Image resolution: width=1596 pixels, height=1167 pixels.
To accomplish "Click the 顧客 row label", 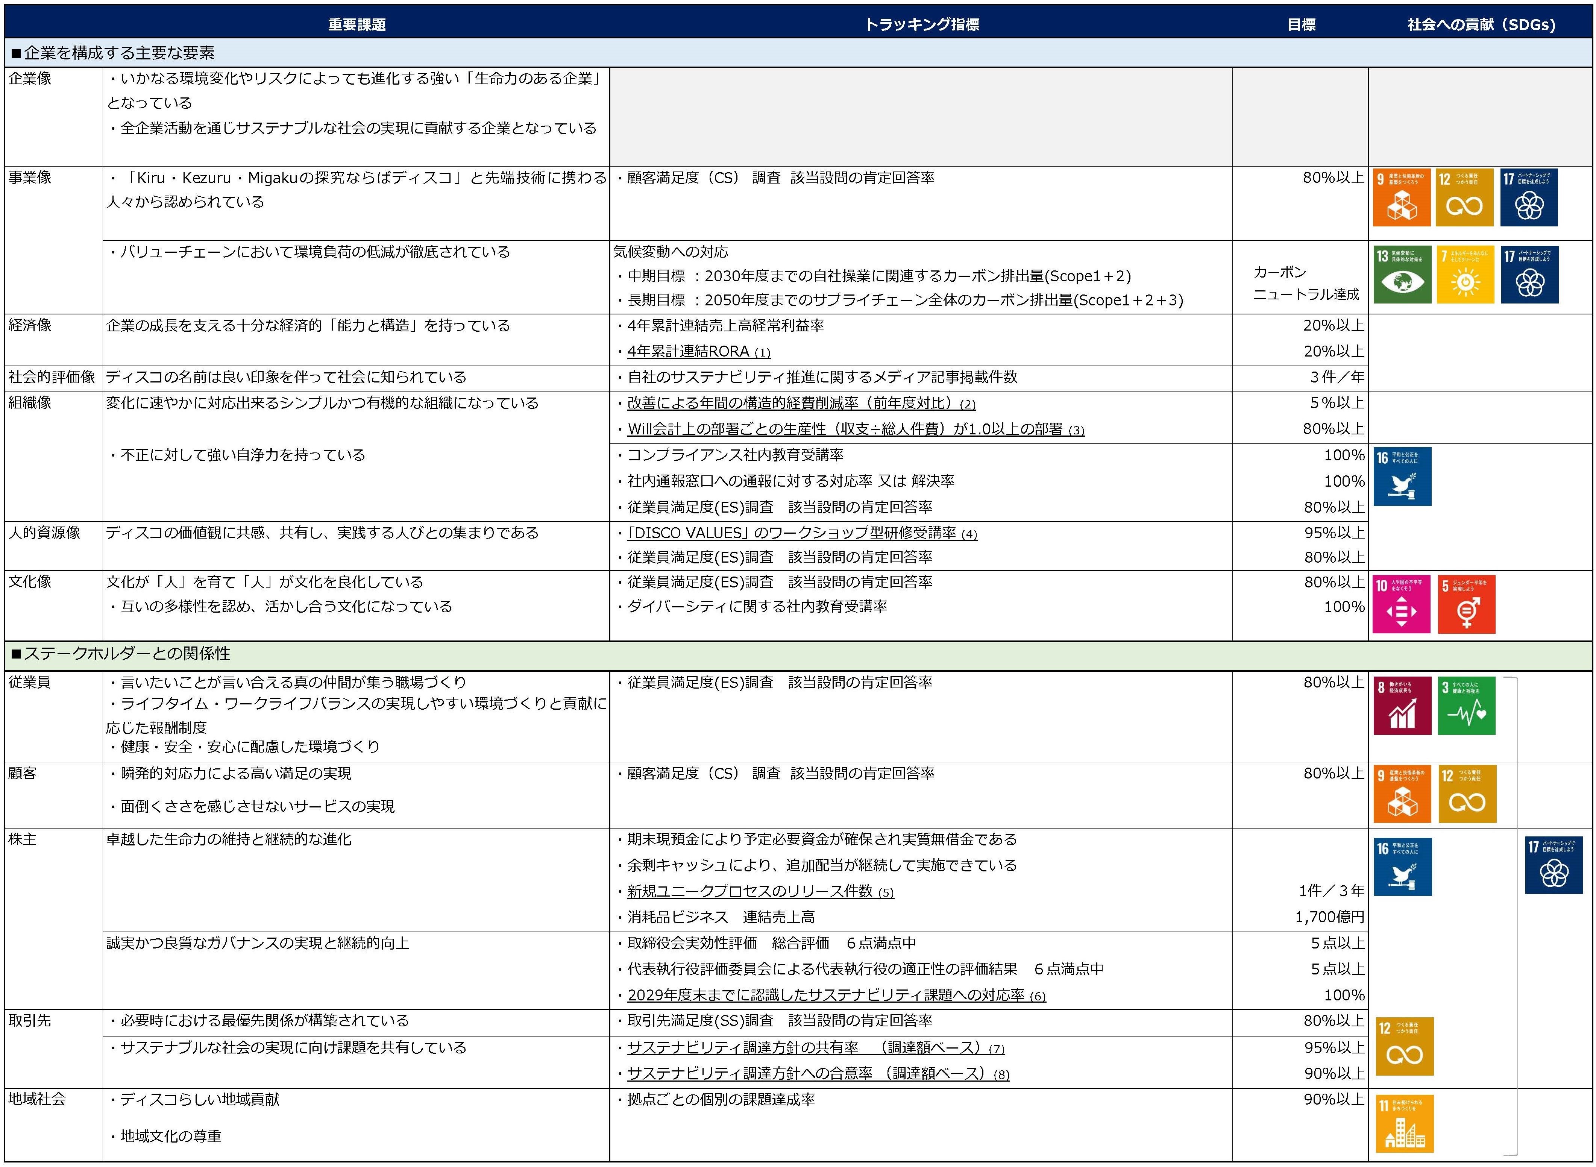I will 23,774.
